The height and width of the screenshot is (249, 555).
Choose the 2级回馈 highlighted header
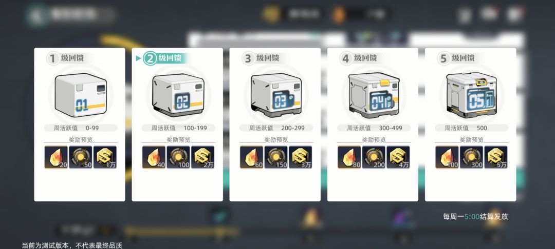tap(165, 58)
